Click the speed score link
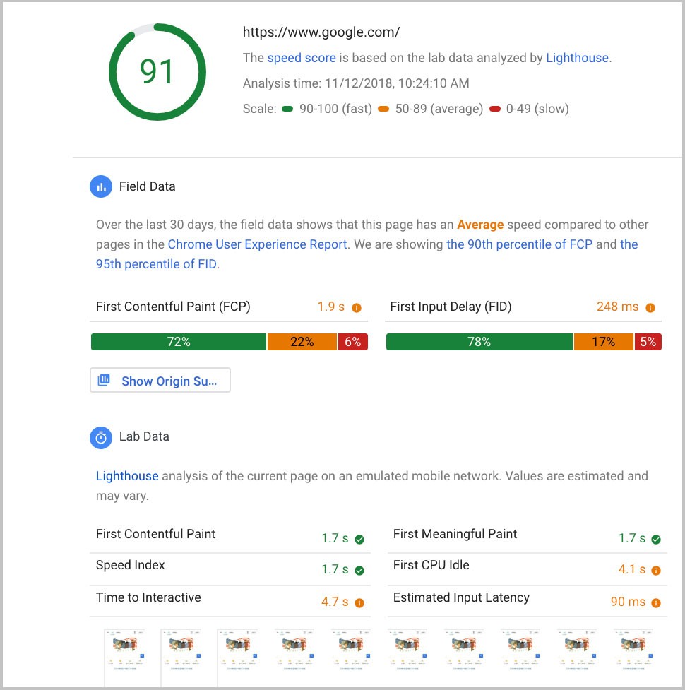The image size is (685, 690). (x=300, y=58)
